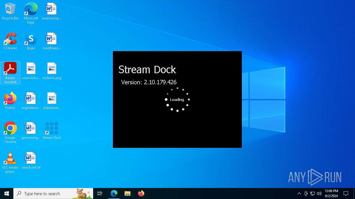Select the Microsoft Edge desktop shortcut
The height and width of the screenshot is (199, 355).
[x=31, y=13]
